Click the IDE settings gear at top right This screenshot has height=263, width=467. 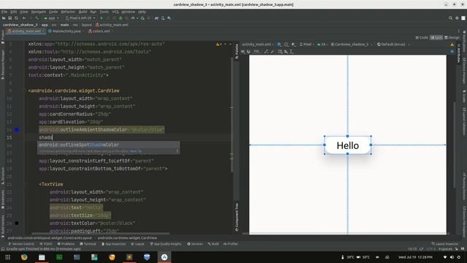click(457, 18)
